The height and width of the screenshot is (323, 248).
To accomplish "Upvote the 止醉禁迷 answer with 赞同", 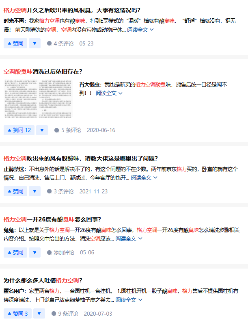I will [15, 191].
